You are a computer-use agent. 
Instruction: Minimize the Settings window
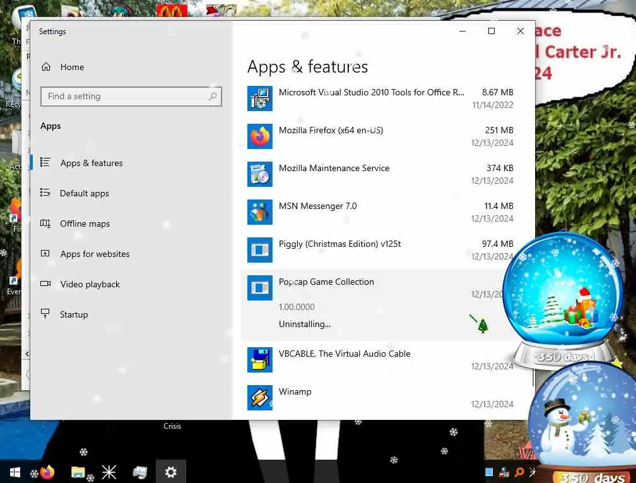(462, 32)
